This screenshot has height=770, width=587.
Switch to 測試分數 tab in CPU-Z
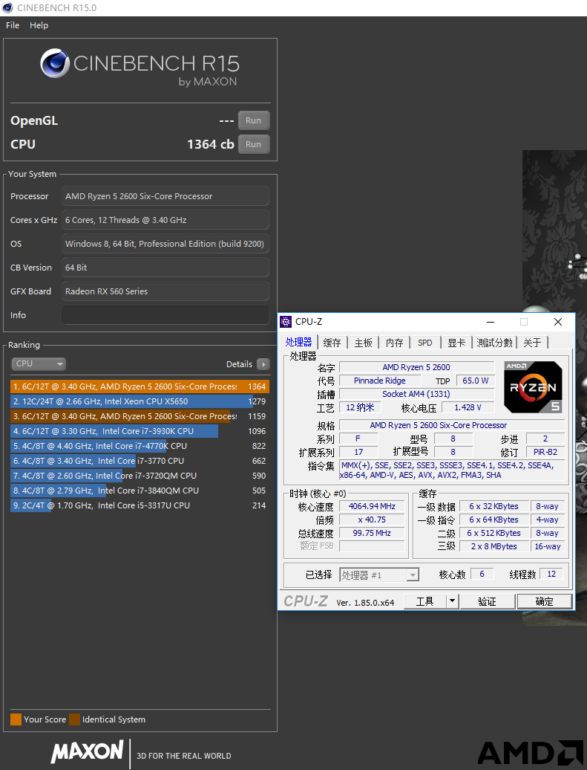pos(494,343)
